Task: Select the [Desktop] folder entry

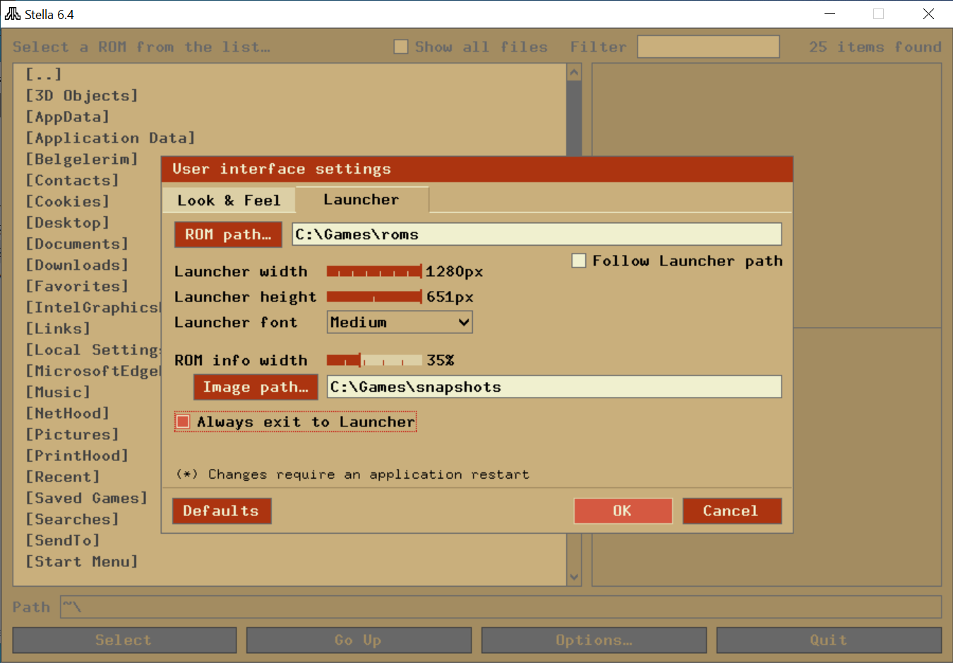Action: pos(68,222)
